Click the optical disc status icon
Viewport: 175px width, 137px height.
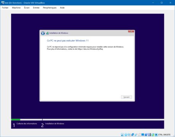(126, 135)
